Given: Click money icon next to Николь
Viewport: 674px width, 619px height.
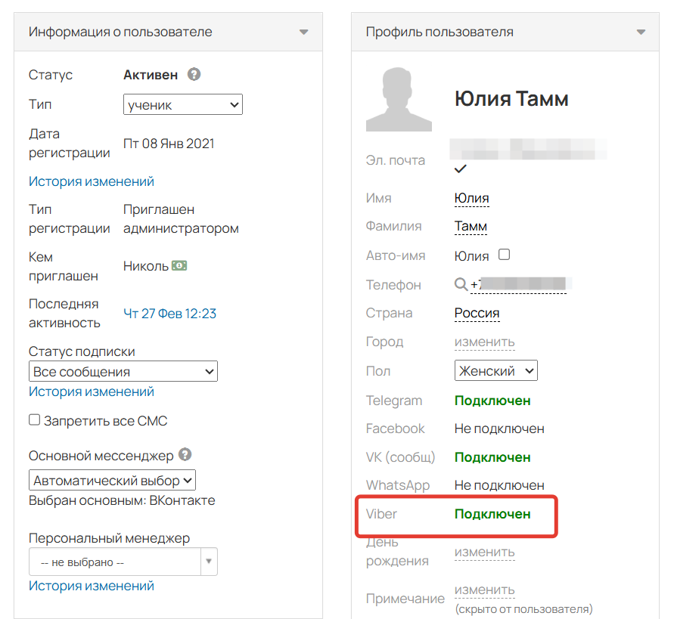Looking at the screenshot, I should pos(179,266).
